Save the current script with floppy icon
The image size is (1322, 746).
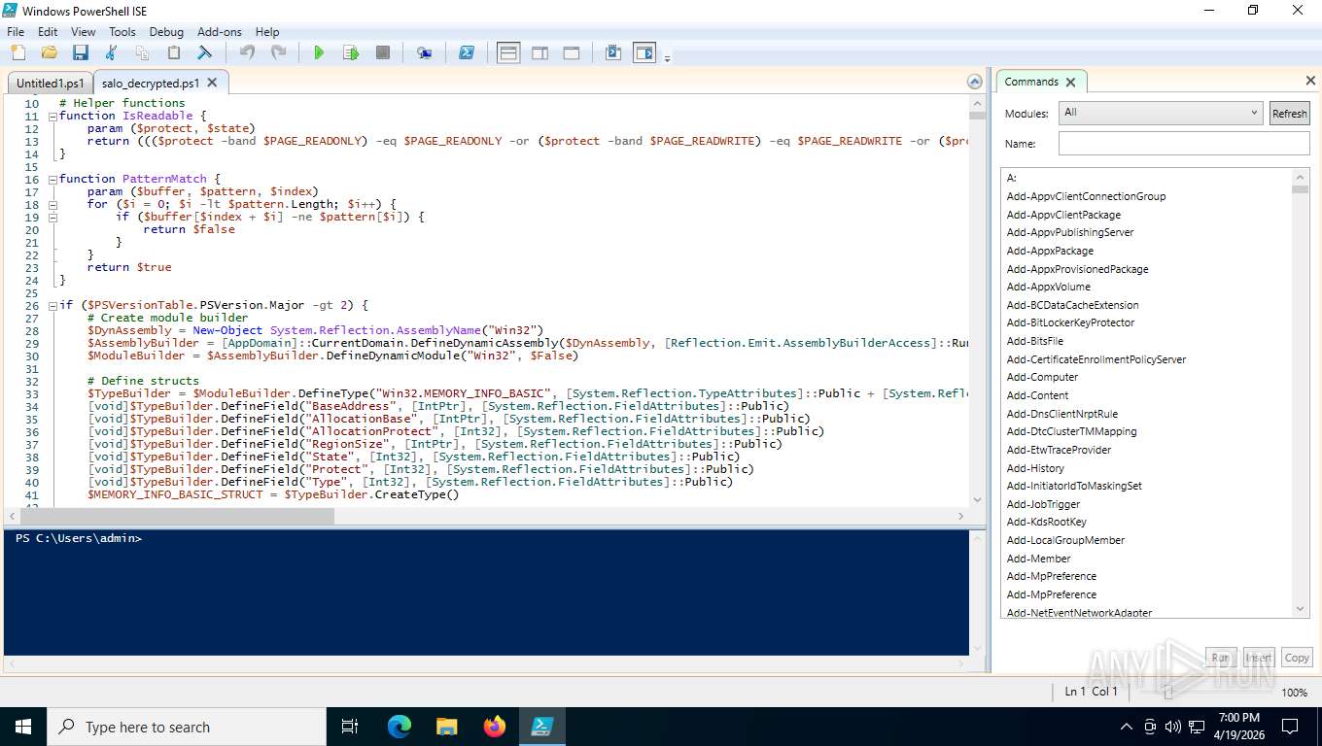point(80,52)
